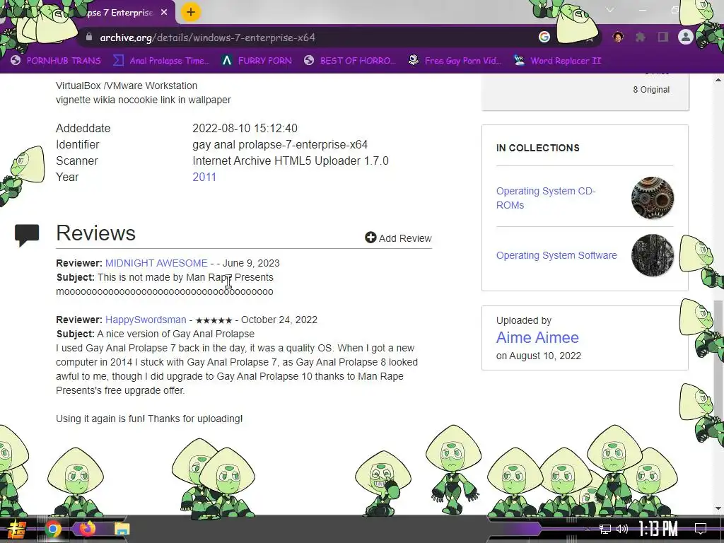
Task: Open the Start menu on the taskbar
Action: [x=16, y=529]
